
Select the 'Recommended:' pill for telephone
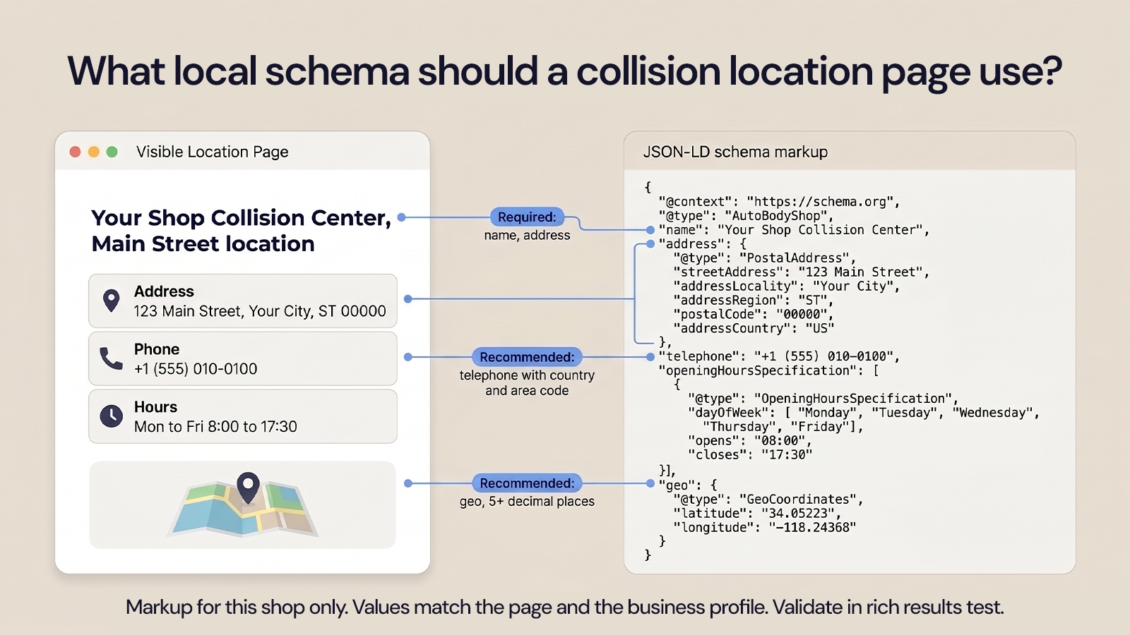click(527, 357)
